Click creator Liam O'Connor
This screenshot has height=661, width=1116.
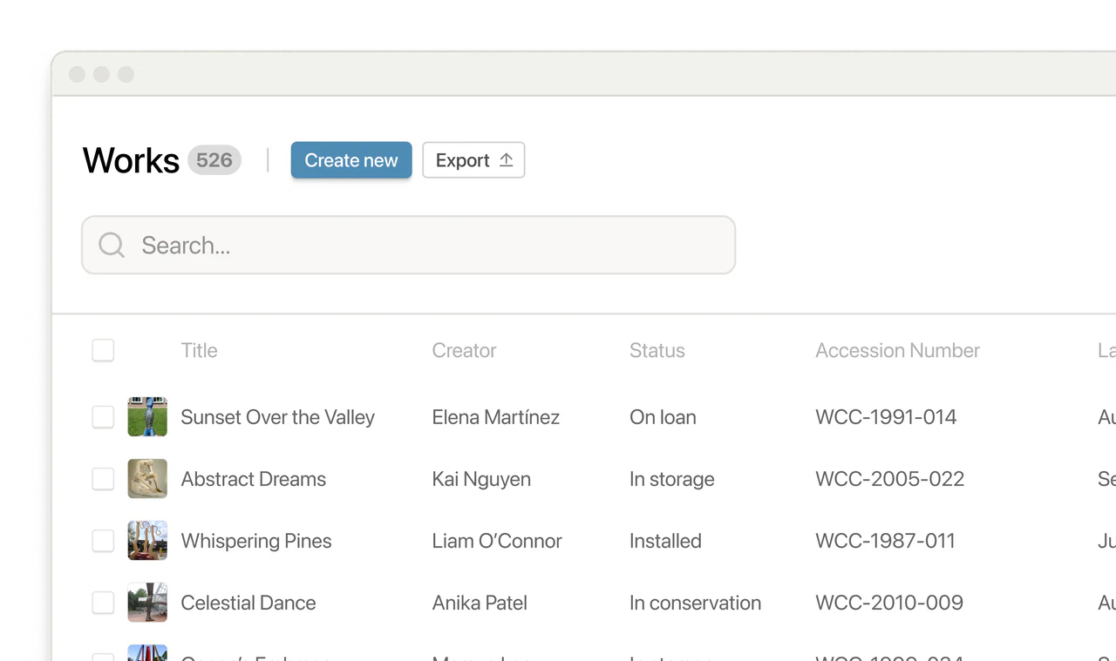pos(497,541)
